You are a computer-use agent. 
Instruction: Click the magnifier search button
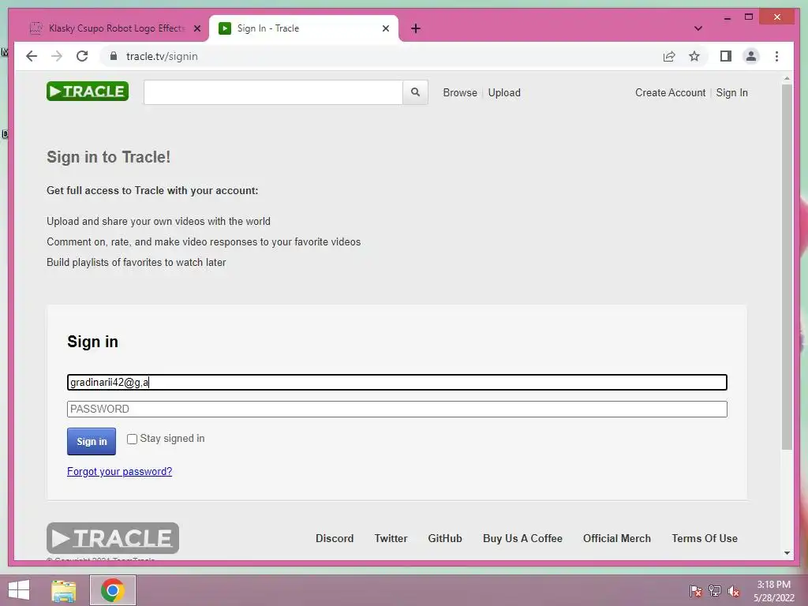pos(415,92)
